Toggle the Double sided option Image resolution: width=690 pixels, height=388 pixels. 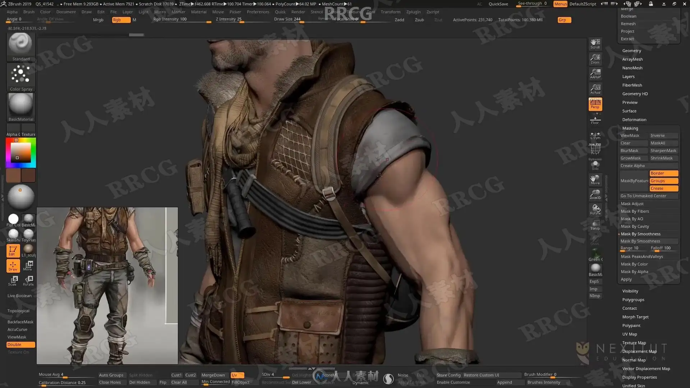[20, 345]
